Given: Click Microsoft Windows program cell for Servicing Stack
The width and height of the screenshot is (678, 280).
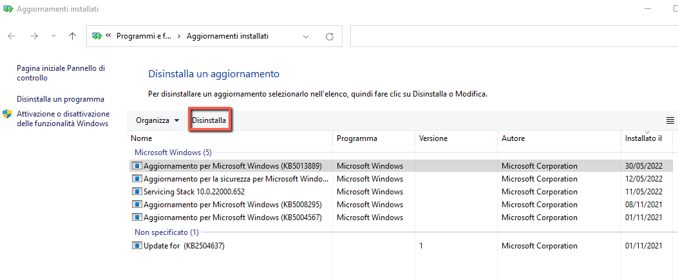Looking at the screenshot, I should click(370, 191).
